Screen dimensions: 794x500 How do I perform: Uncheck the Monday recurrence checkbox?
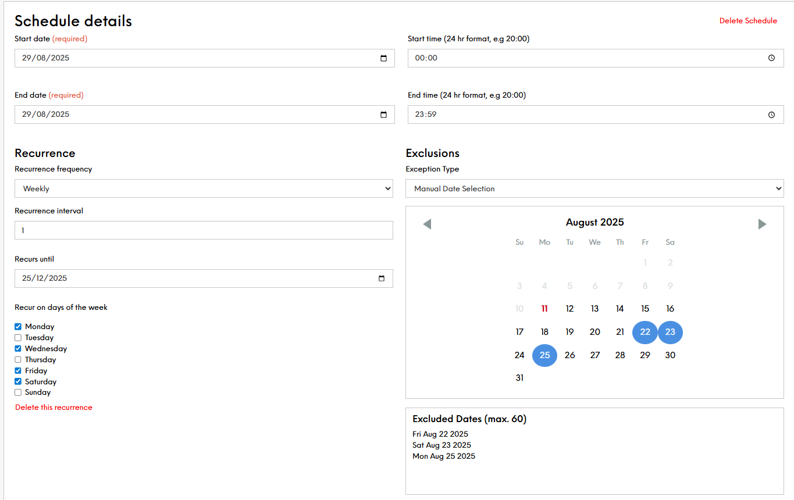(x=18, y=327)
